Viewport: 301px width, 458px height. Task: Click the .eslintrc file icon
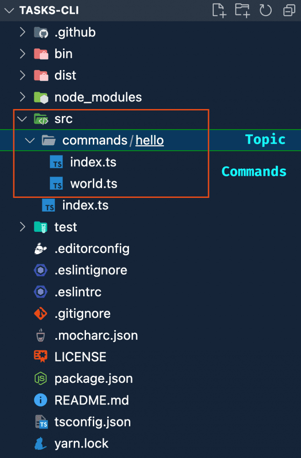click(x=41, y=292)
